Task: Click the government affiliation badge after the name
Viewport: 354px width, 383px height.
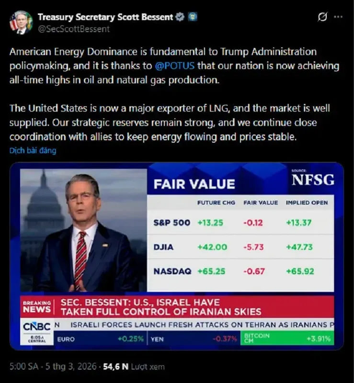Action: pyautogui.click(x=192, y=17)
